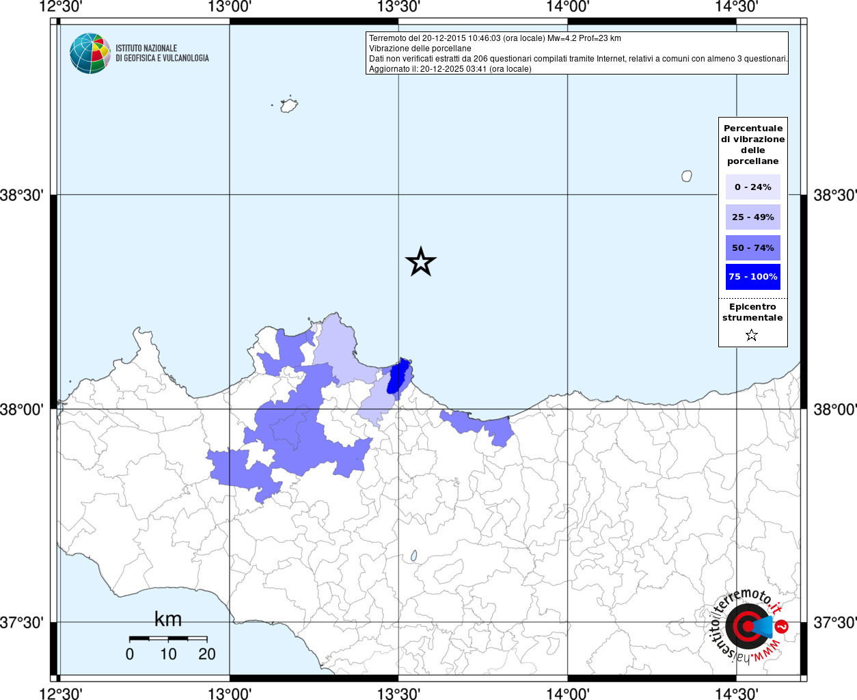Screen dimensions: 857x700
Task: Click the epicenter star on the map
Action: click(x=421, y=262)
